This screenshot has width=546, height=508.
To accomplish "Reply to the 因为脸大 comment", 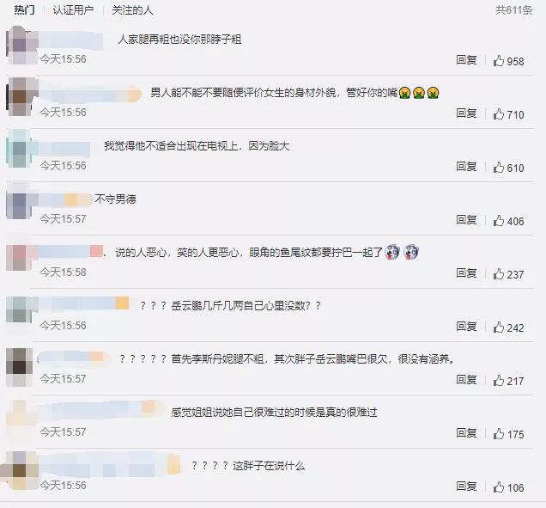I will pos(466,167).
